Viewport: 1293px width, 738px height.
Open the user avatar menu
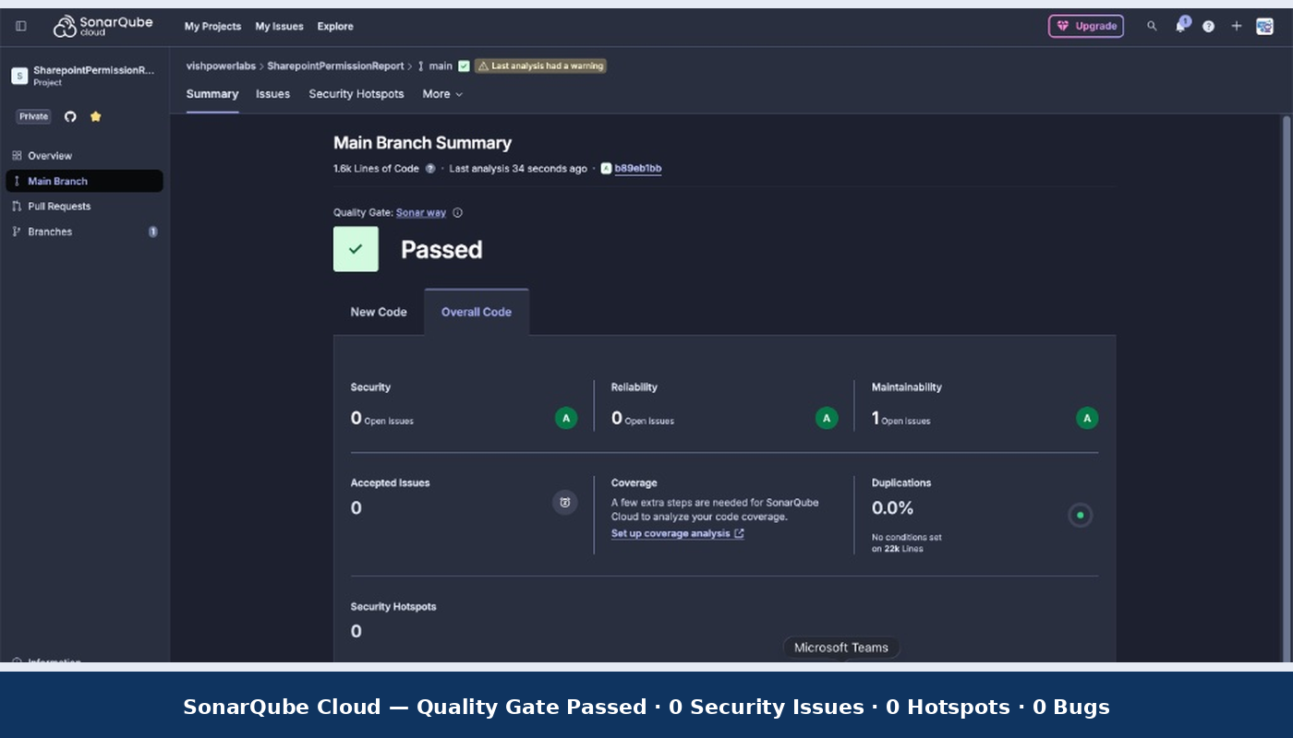click(1264, 26)
